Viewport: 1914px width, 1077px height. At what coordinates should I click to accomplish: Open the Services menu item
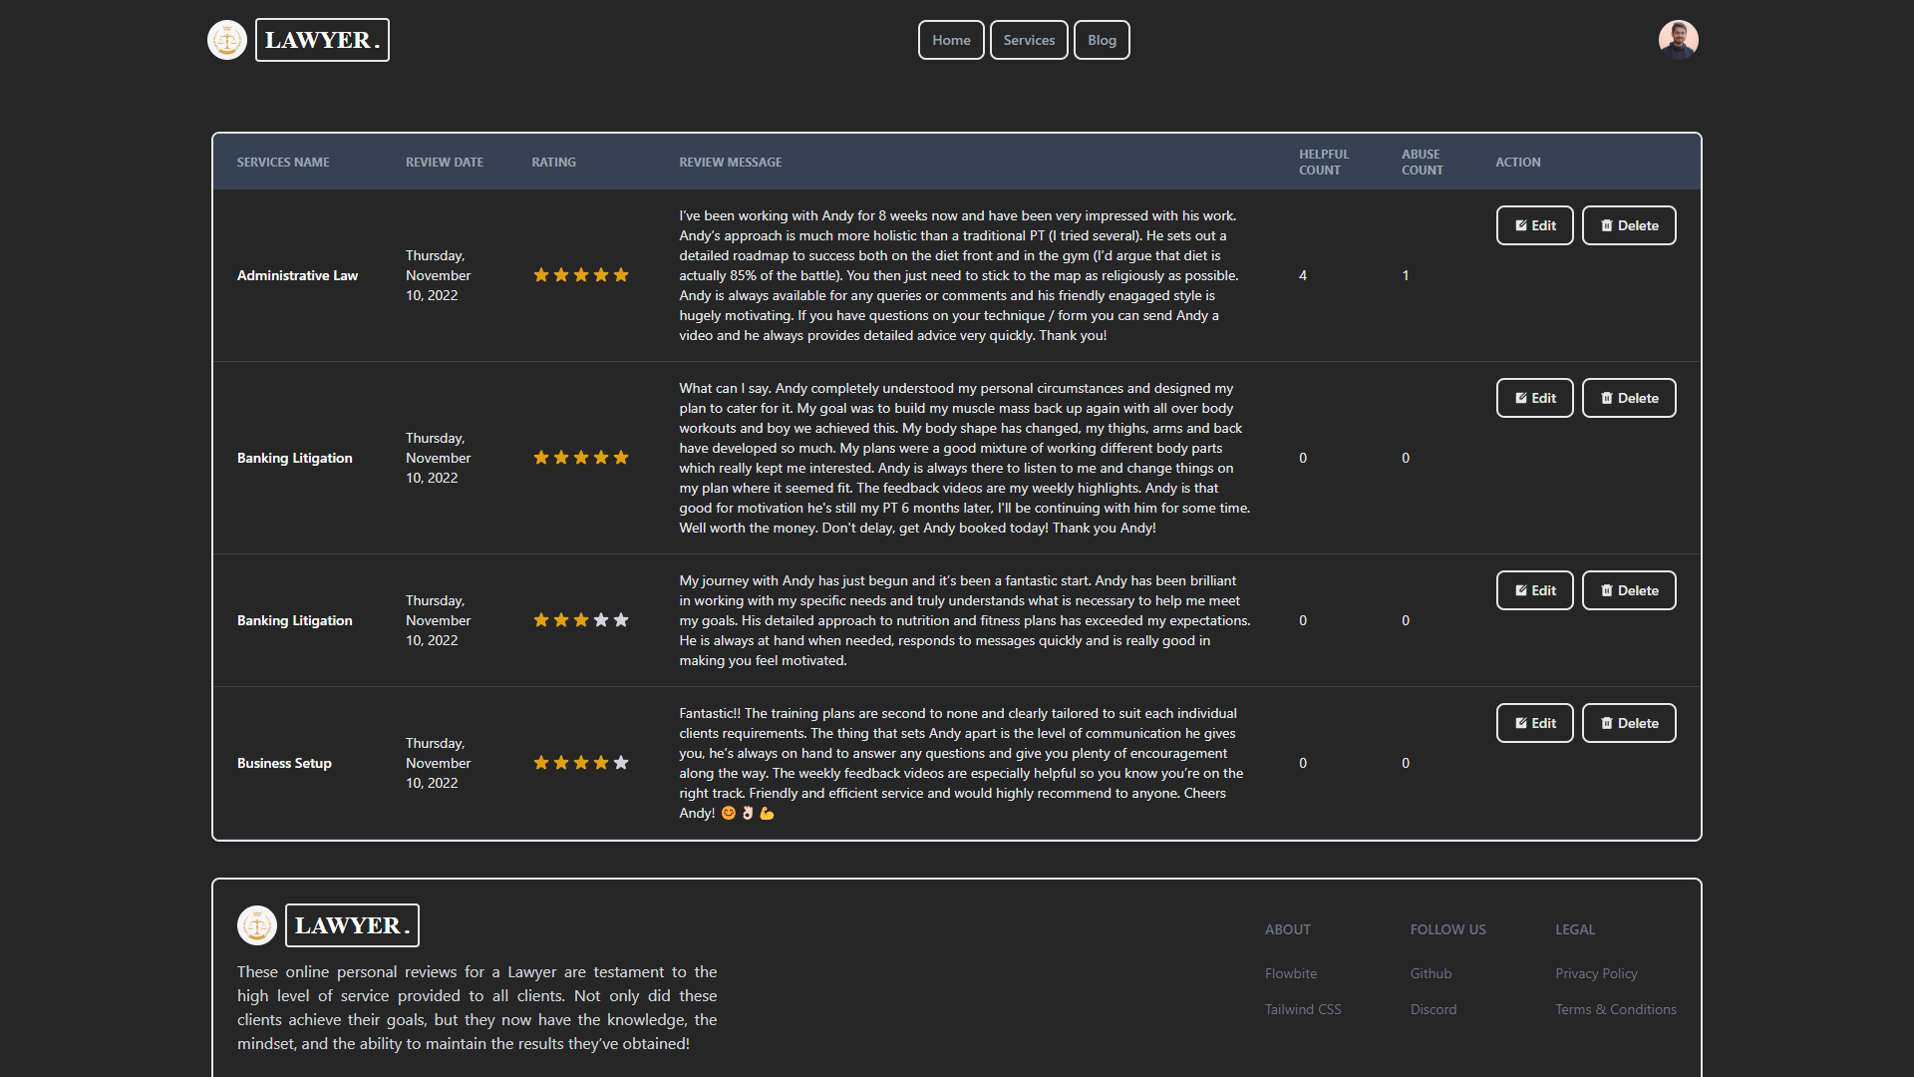point(1029,40)
